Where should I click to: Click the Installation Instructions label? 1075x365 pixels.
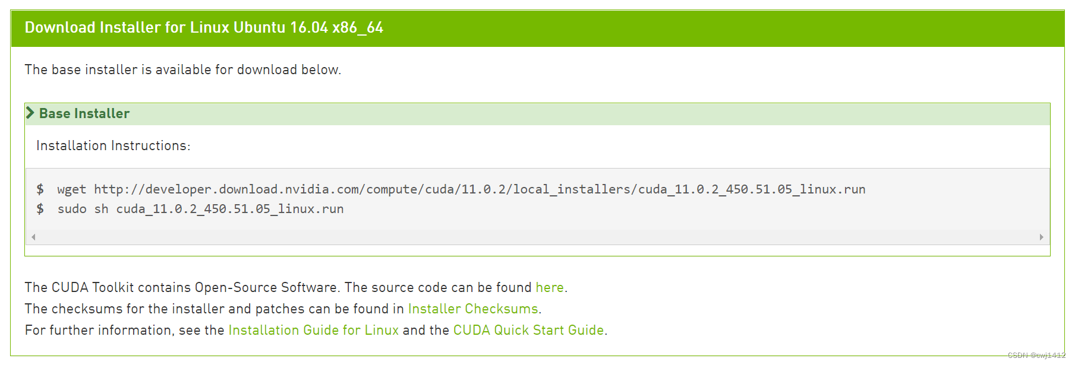coord(114,145)
